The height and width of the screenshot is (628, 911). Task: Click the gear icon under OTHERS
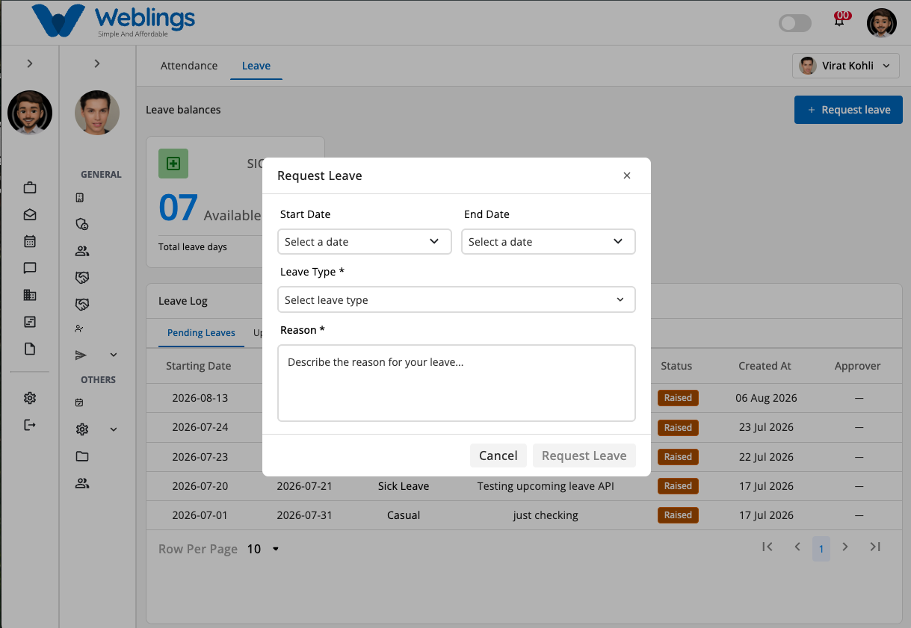point(82,429)
